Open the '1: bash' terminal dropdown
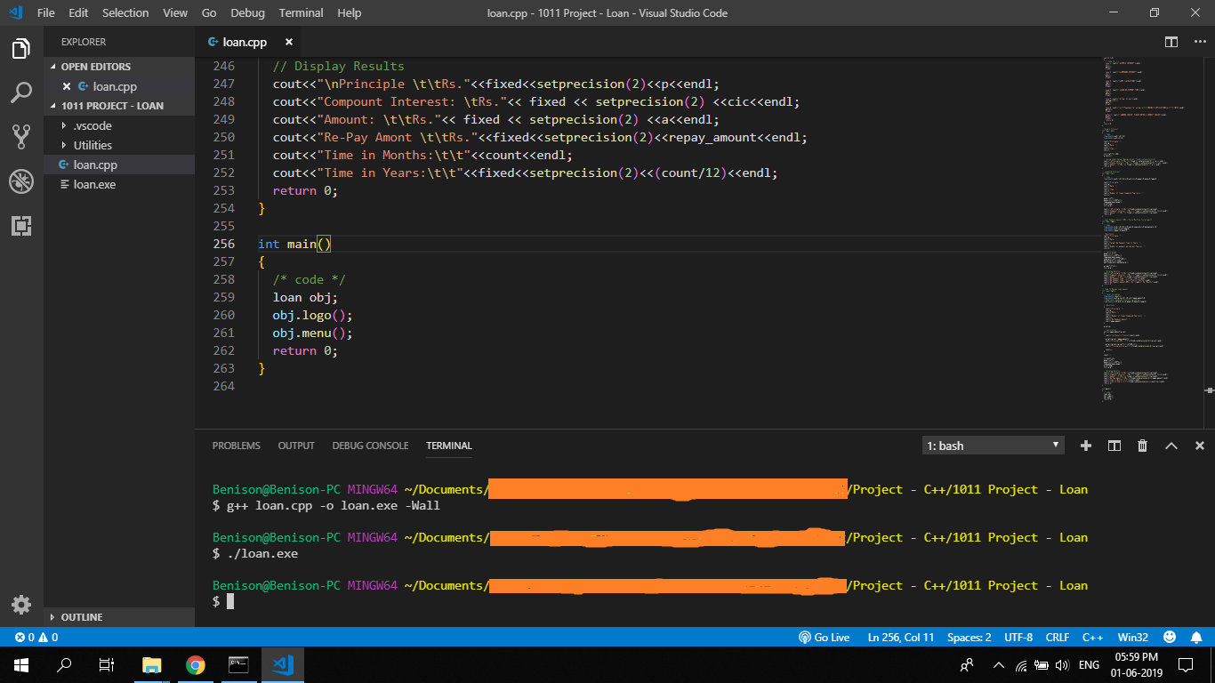Viewport: 1215px width, 683px height. pyautogui.click(x=992, y=445)
